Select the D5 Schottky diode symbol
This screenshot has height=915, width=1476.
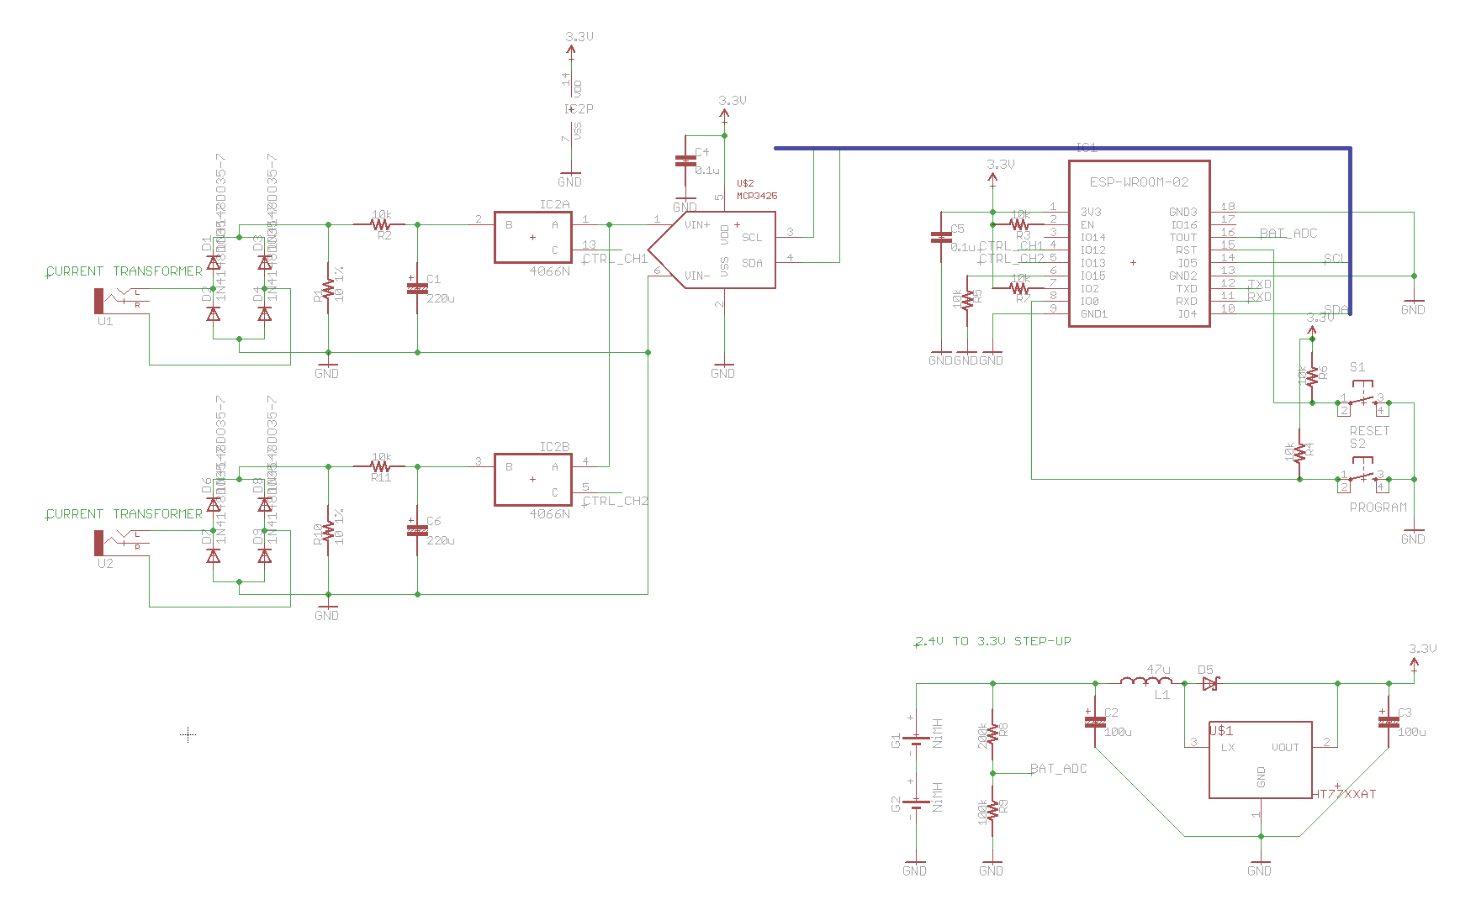[1209, 684]
